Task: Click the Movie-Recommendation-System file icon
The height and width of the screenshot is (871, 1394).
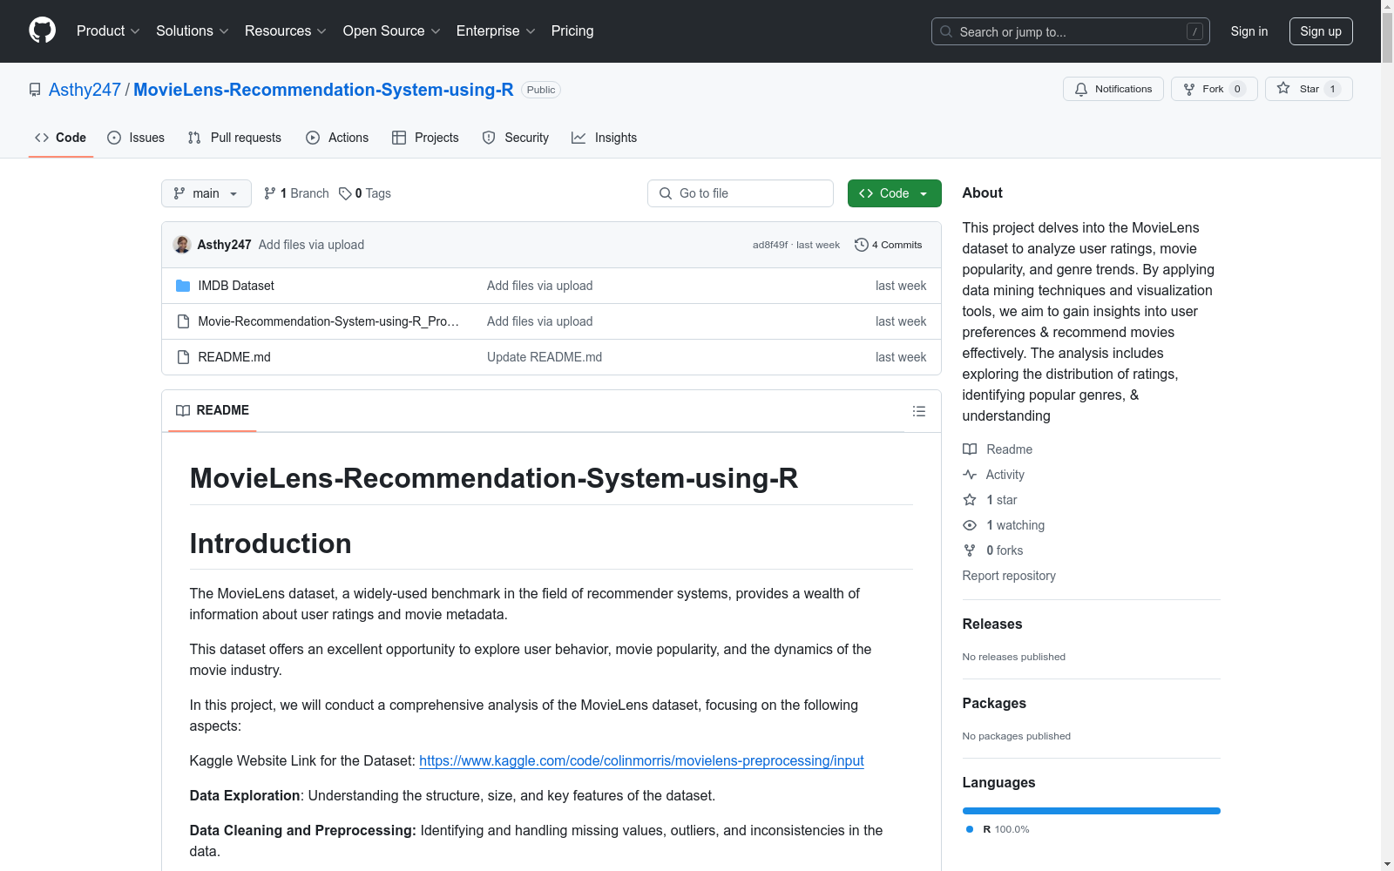Action: pos(183,321)
